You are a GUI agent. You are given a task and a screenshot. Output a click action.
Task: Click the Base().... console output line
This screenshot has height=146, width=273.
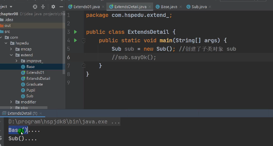(24, 130)
